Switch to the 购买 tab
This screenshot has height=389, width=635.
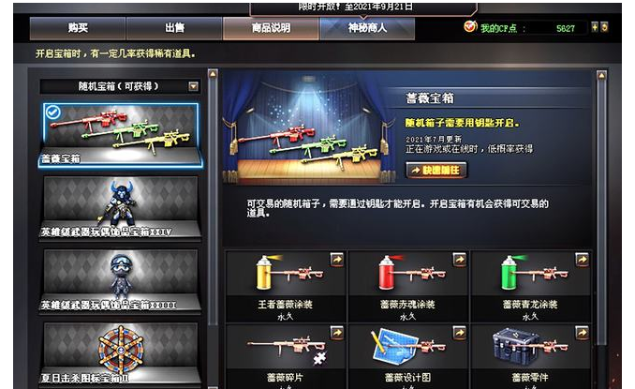click(x=78, y=28)
